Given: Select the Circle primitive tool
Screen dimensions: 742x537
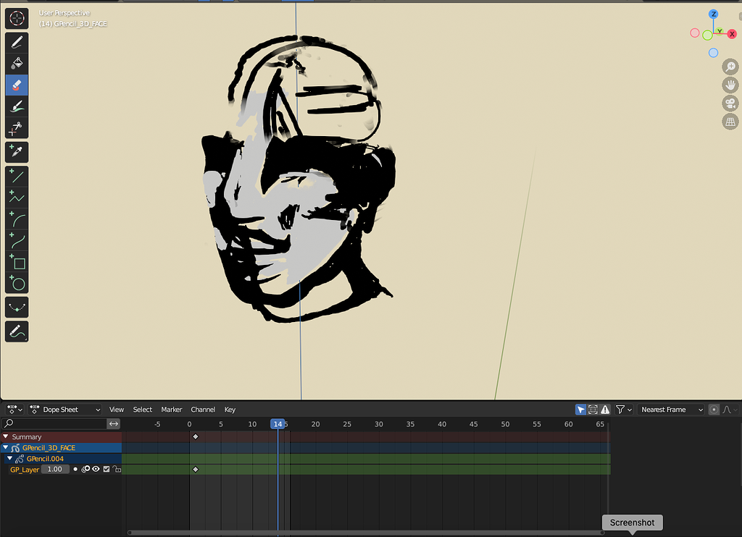Looking at the screenshot, I should point(17,284).
